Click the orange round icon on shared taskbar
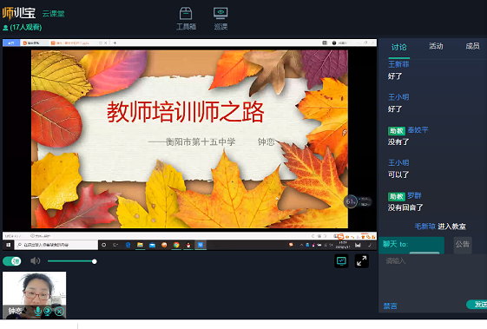 [164, 245]
